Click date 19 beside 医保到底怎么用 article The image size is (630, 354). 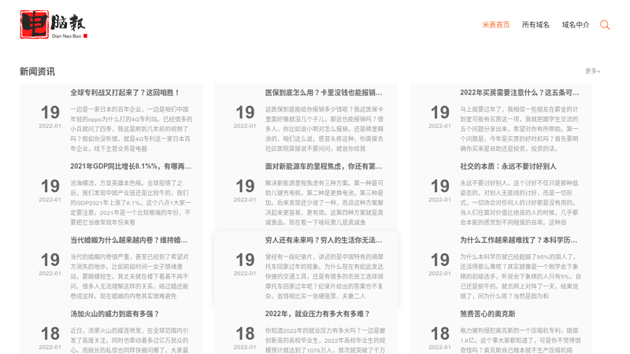pos(245,112)
